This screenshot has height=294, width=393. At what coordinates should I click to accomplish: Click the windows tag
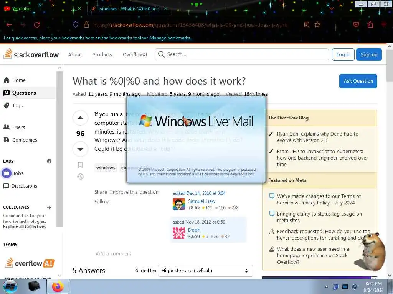point(106,168)
